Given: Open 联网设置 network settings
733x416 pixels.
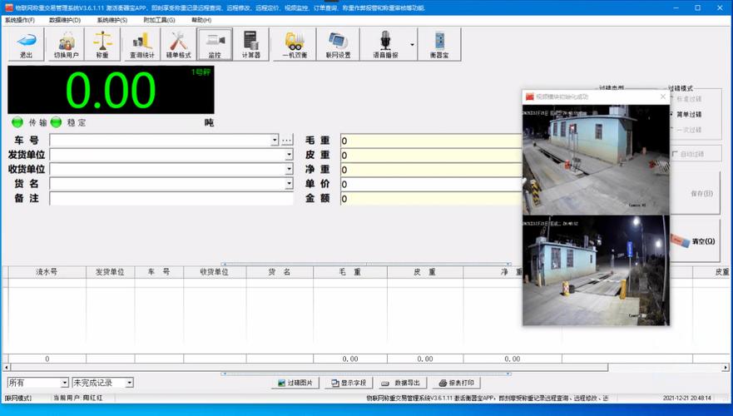Looking at the screenshot, I should click(338, 44).
